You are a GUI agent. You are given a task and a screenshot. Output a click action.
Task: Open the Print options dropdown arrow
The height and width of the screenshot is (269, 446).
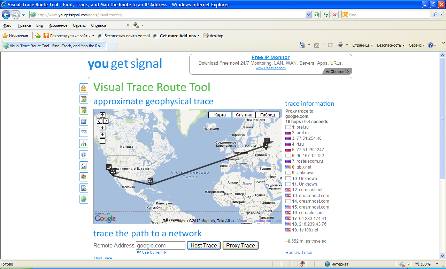point(347,45)
